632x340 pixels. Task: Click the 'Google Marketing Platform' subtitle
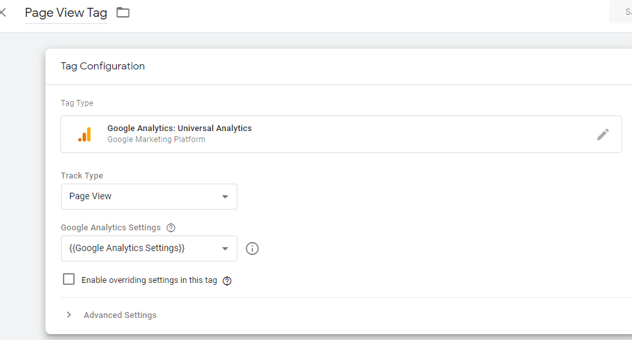[156, 140]
